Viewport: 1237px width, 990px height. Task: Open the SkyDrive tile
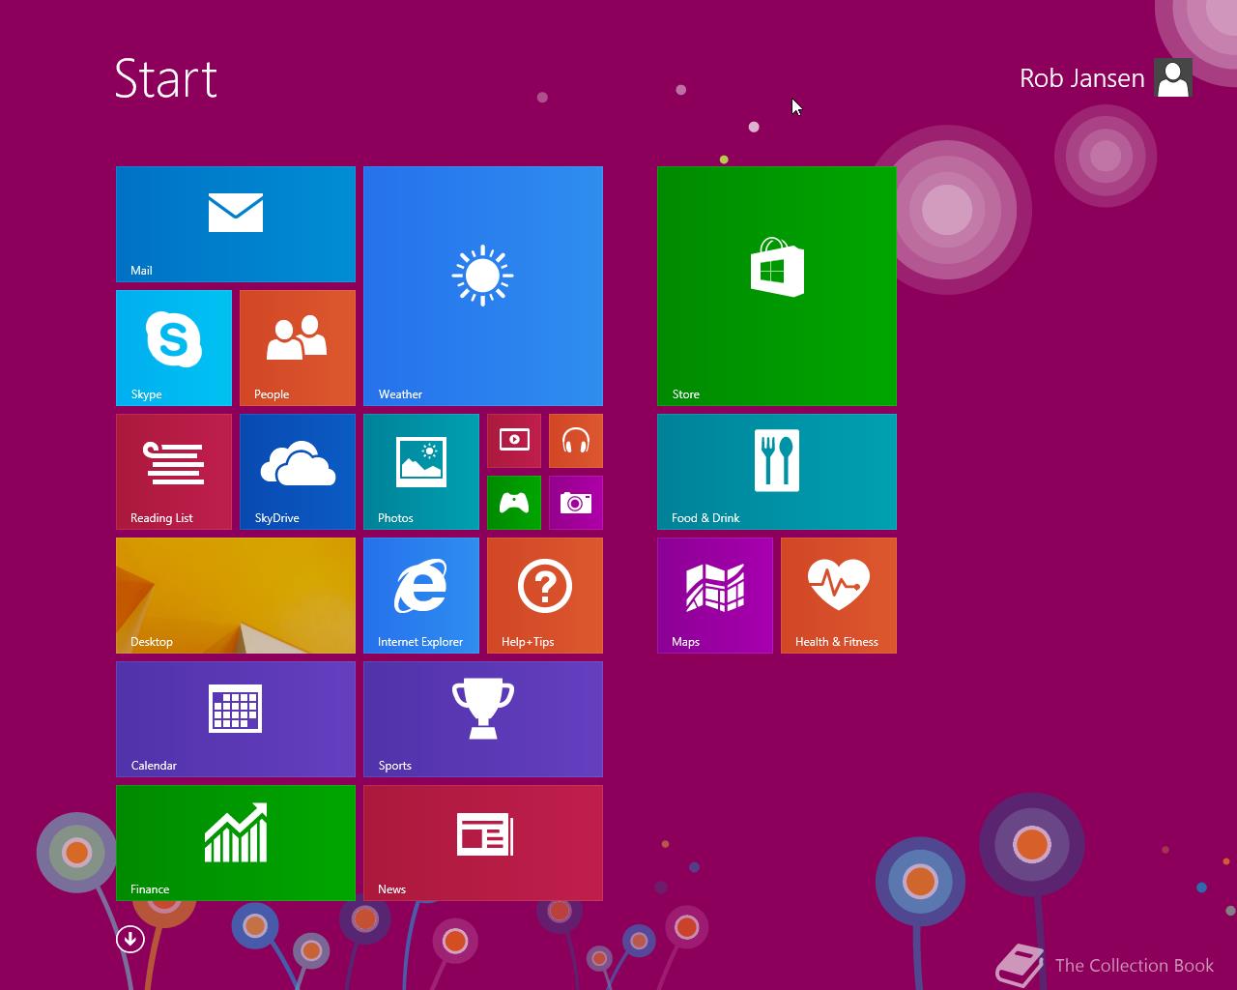[x=298, y=472]
